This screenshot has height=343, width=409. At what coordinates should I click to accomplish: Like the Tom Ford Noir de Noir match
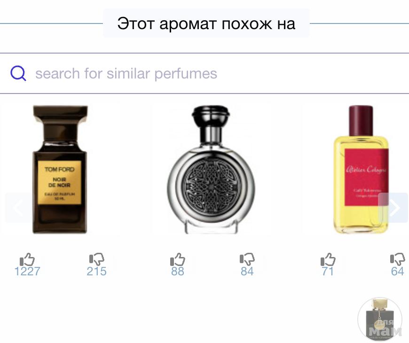click(x=27, y=259)
